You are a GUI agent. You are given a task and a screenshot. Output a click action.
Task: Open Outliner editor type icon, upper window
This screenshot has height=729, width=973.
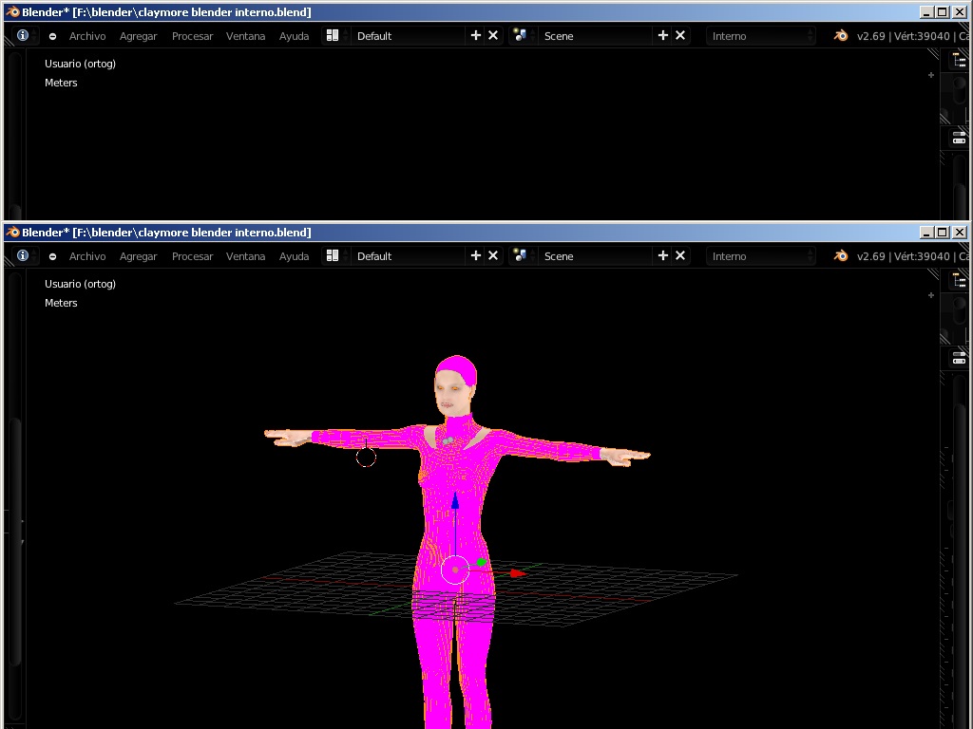click(x=960, y=61)
